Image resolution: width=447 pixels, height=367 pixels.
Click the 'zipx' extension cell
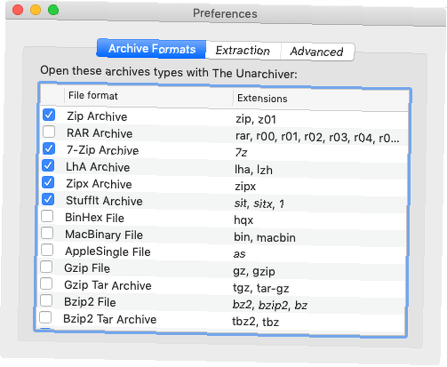245,186
